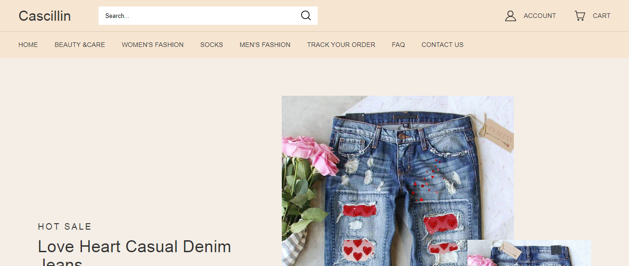Open the WOMEN'S FASHION category
The width and height of the screenshot is (629, 266).
pos(152,45)
